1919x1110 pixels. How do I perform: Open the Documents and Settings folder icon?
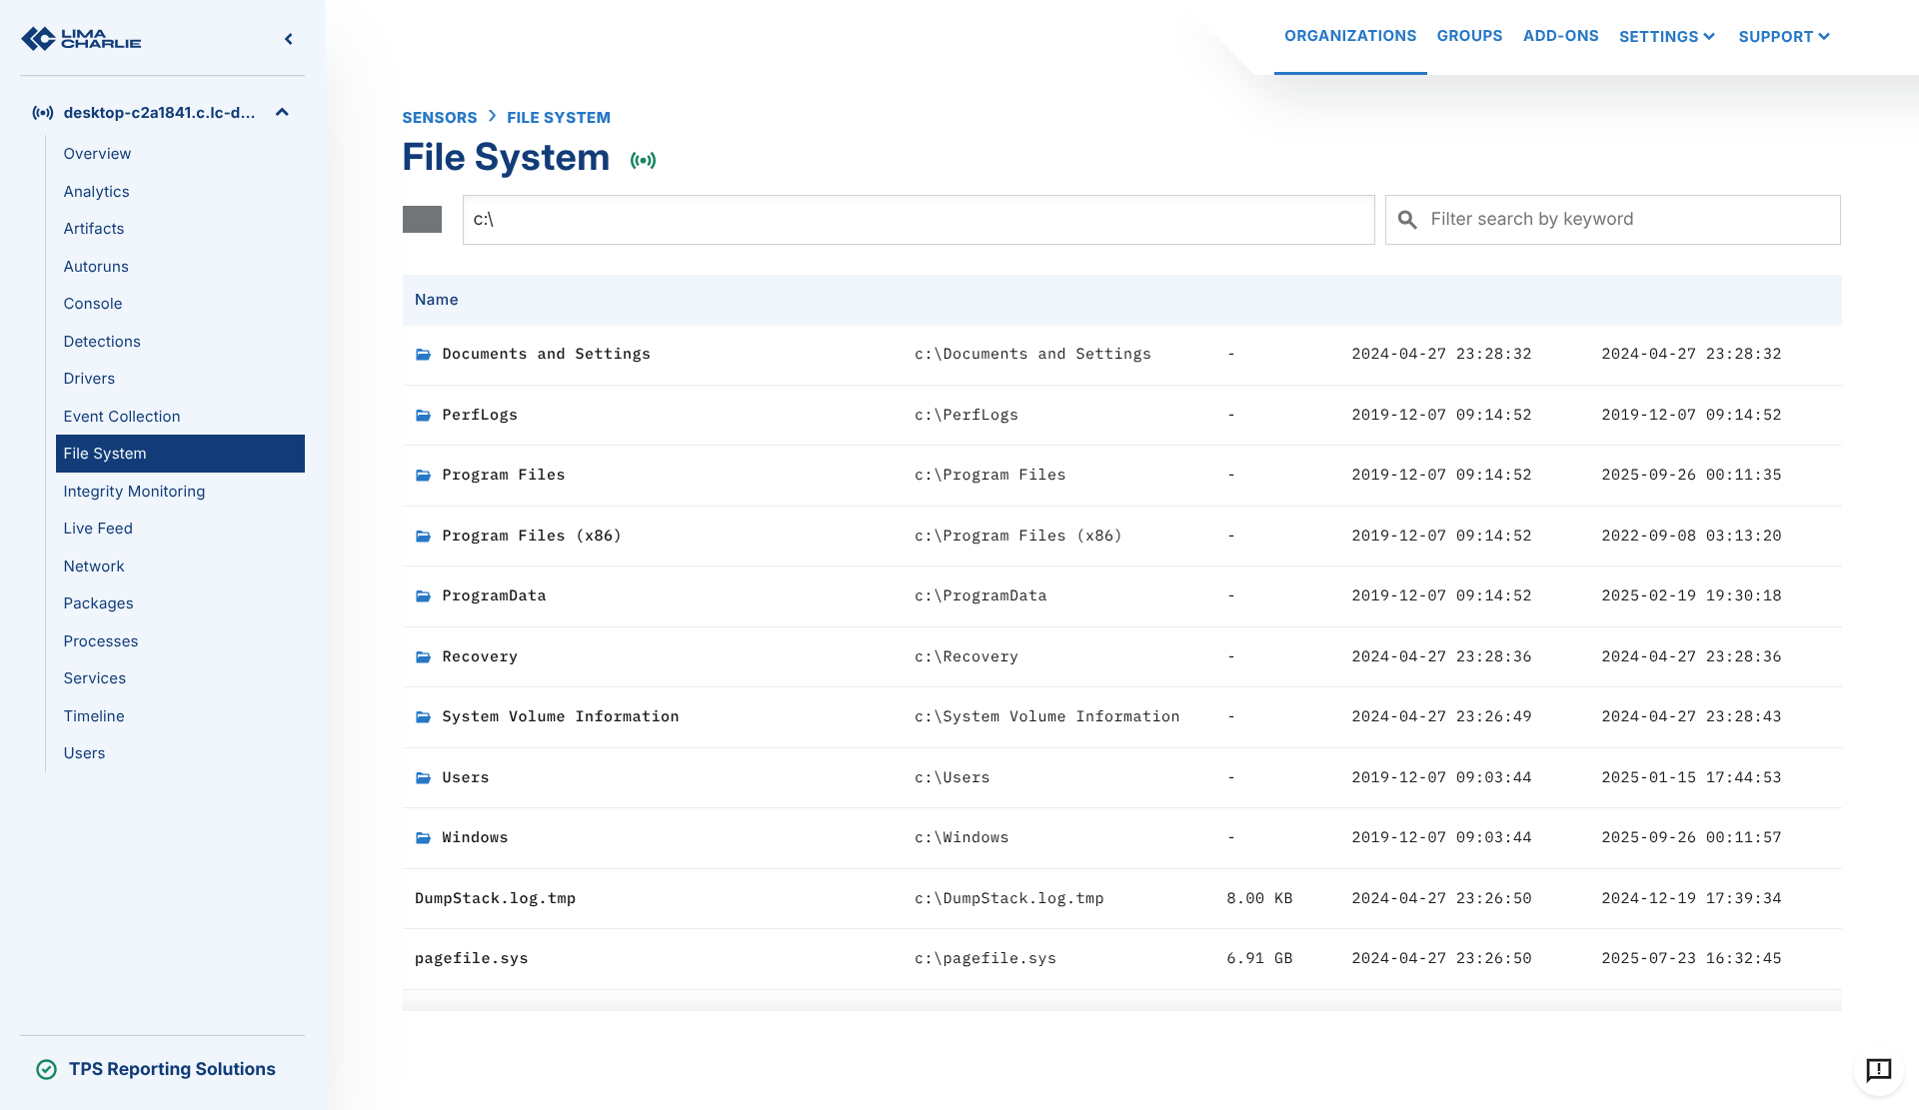[x=424, y=355]
